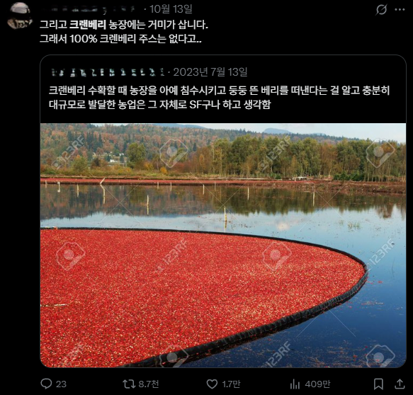This screenshot has height=395, width=413.
Task: Click the Grok circle-slash icon
Action: pyautogui.click(x=381, y=10)
